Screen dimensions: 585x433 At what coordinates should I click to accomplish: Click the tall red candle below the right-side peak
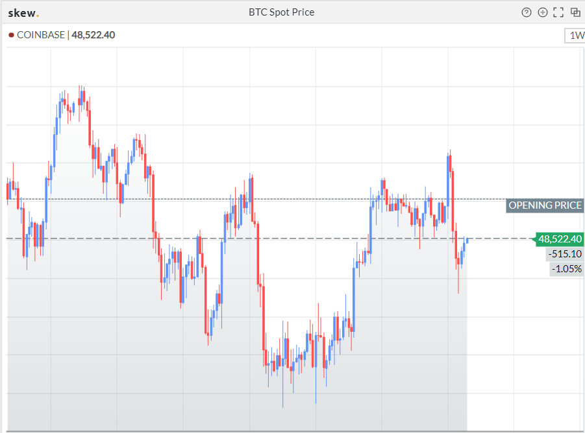point(453,201)
